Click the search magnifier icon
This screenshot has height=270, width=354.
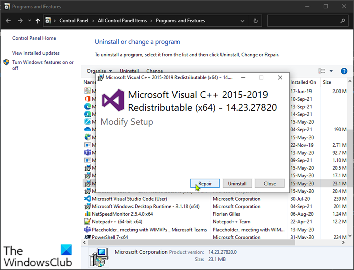(343, 21)
